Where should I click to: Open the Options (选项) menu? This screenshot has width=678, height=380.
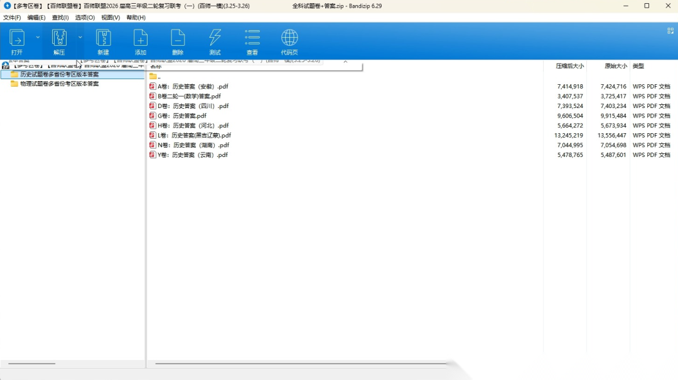(85, 18)
